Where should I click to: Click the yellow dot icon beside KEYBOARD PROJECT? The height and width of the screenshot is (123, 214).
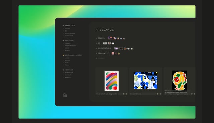[x=63, y=55]
